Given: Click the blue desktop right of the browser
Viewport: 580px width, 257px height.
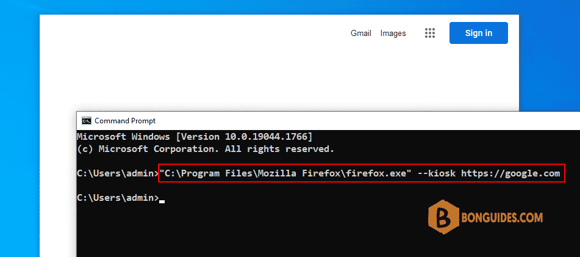Looking at the screenshot, I should tap(550, 56).
